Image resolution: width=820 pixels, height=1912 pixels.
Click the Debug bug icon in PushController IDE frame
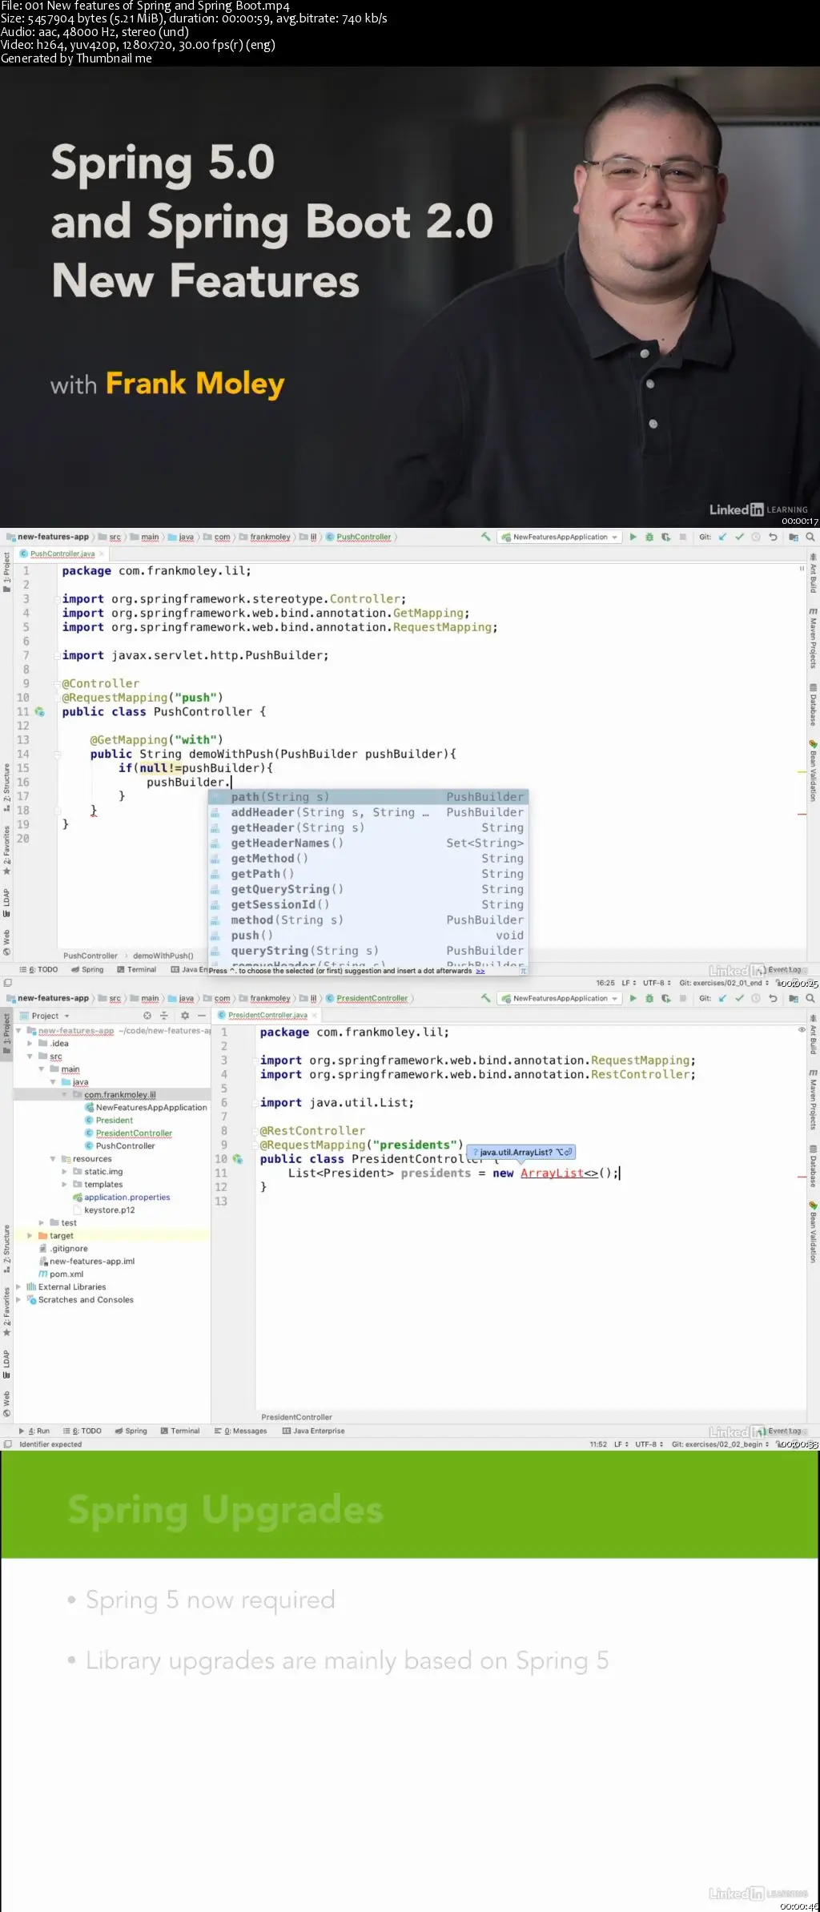click(649, 537)
